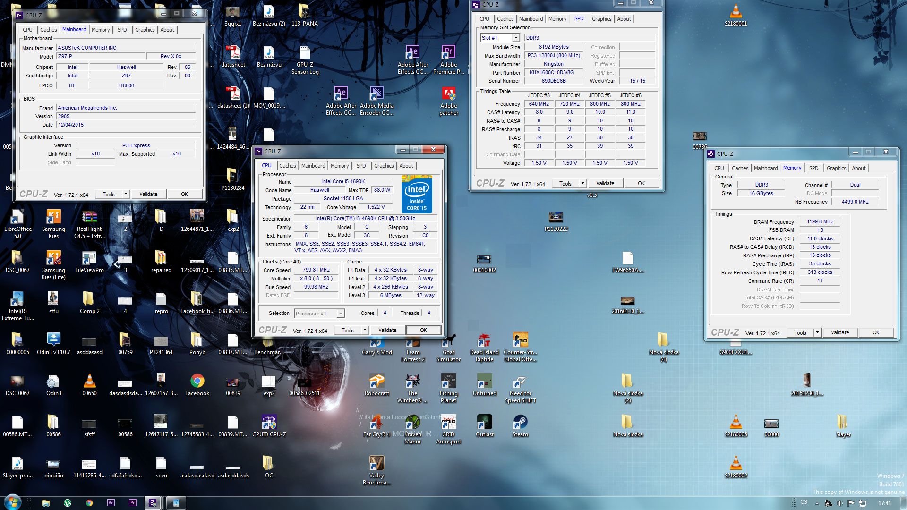The image size is (907, 510).
Task: Open the Windows Start menu
Action: coord(12,502)
